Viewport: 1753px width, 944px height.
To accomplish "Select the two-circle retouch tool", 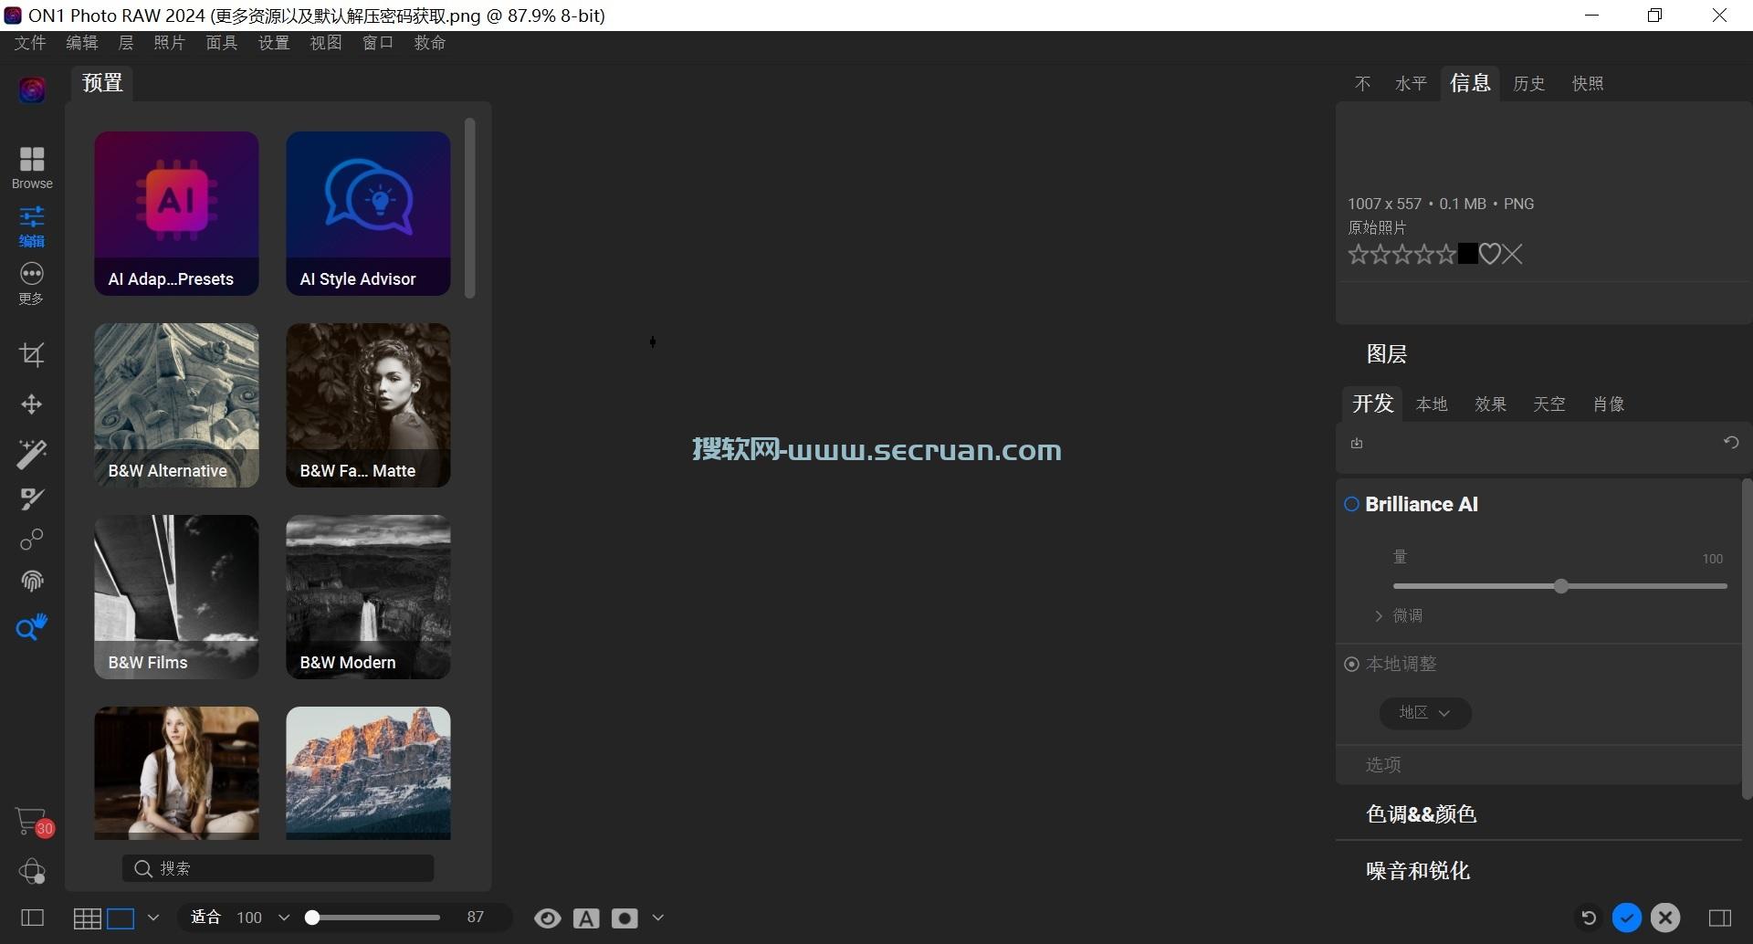I will click(x=32, y=540).
